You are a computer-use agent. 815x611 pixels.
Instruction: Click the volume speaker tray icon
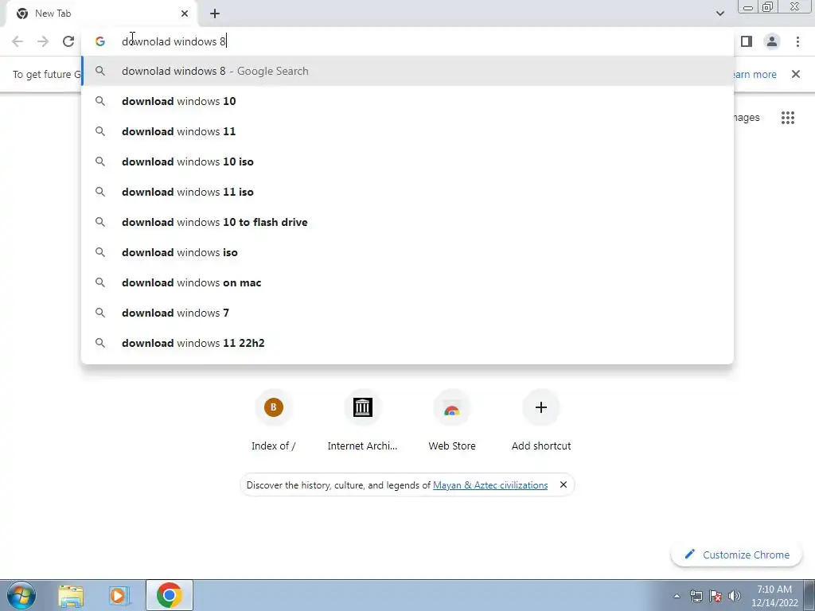(735, 596)
